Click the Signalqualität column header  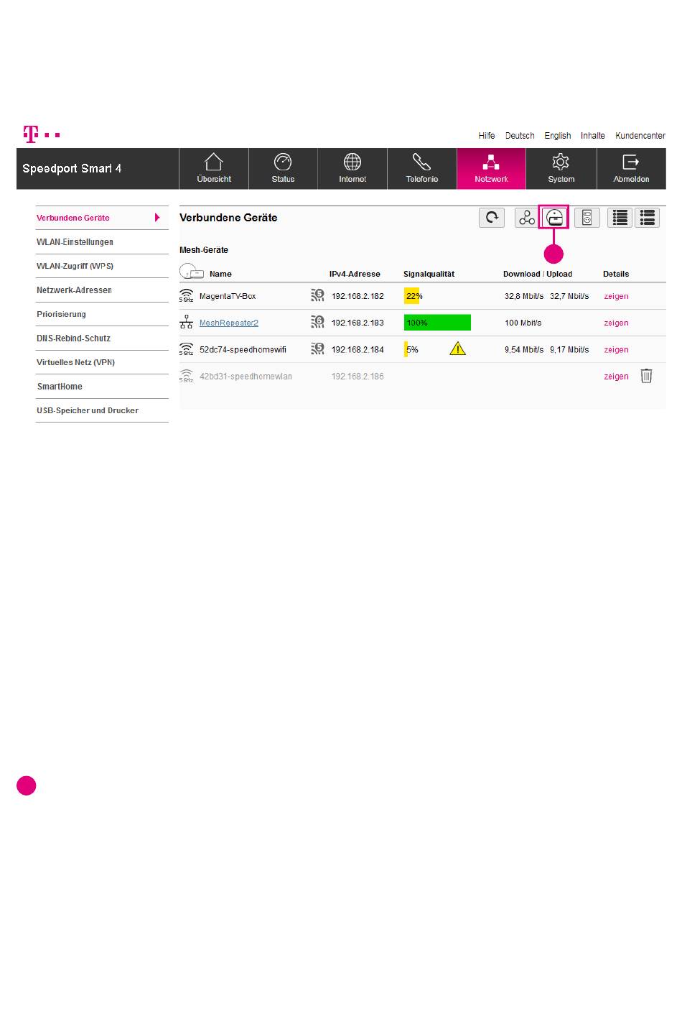click(x=429, y=274)
